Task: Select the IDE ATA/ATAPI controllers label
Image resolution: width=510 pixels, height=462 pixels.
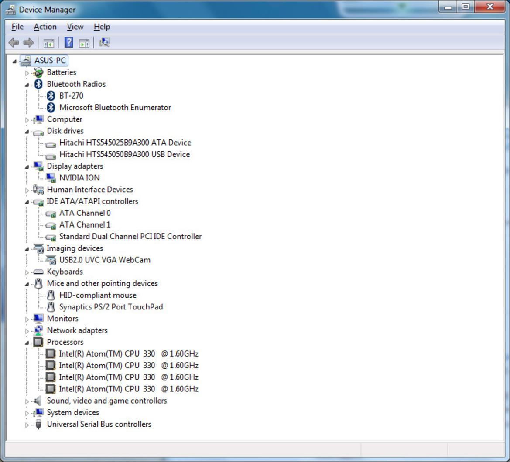Action: point(92,201)
